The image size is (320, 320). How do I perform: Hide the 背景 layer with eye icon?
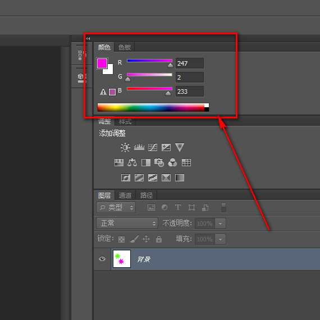(x=102, y=259)
